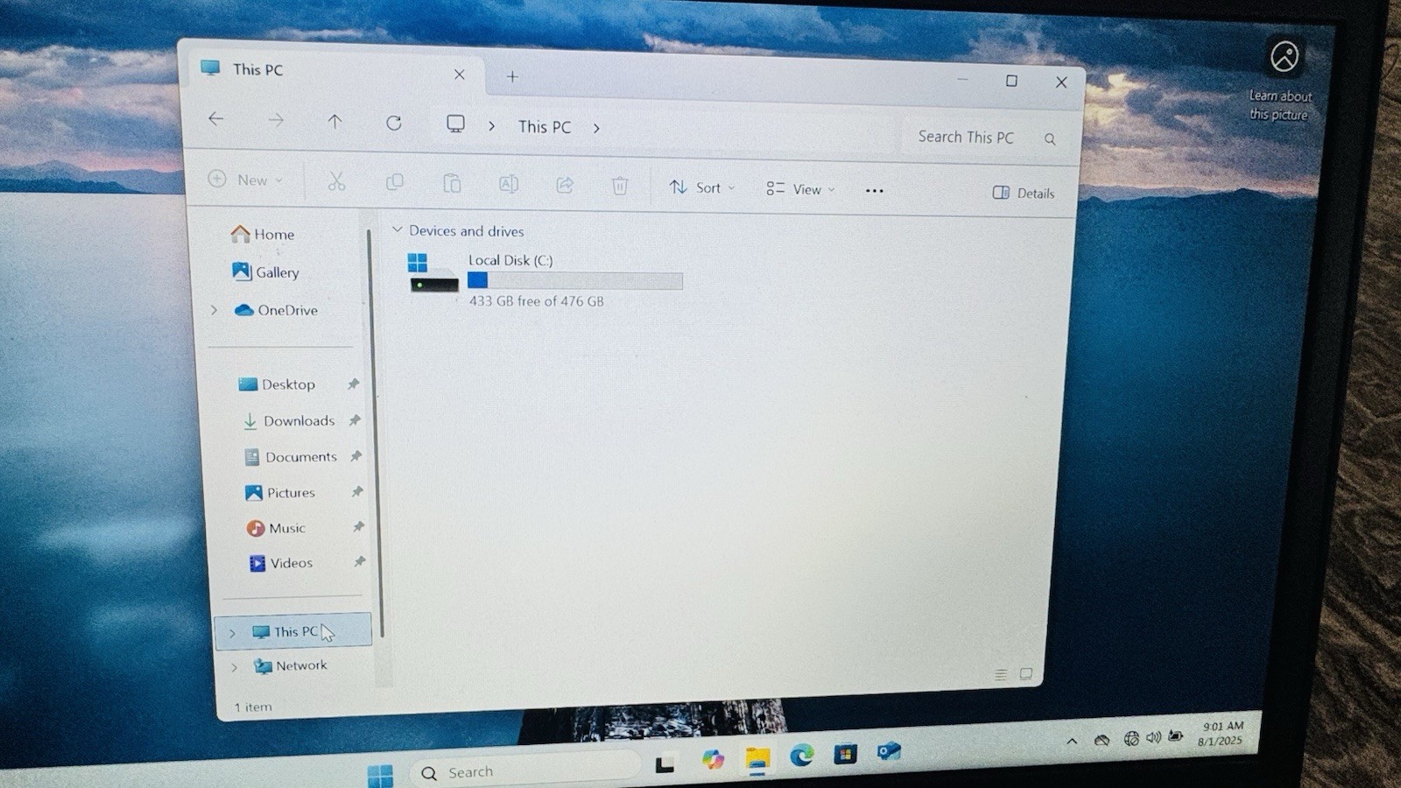Go forward with the right arrow
1401x788 pixels.
pyautogui.click(x=276, y=120)
